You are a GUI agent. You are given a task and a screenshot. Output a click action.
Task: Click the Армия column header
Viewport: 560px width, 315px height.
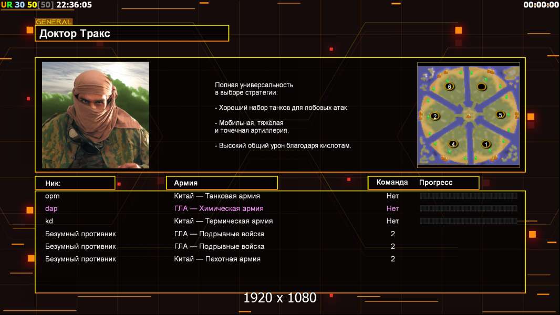tap(222, 183)
